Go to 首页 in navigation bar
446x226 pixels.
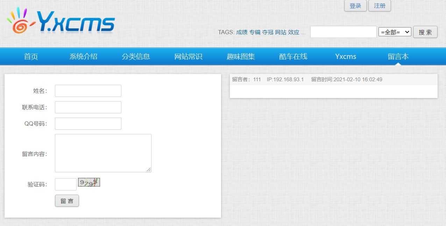pos(31,56)
